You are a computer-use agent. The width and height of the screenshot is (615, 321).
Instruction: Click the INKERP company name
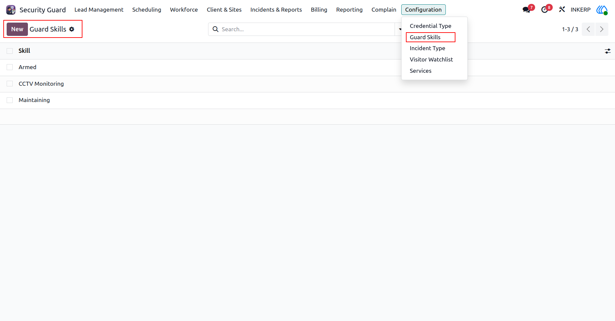580,10
